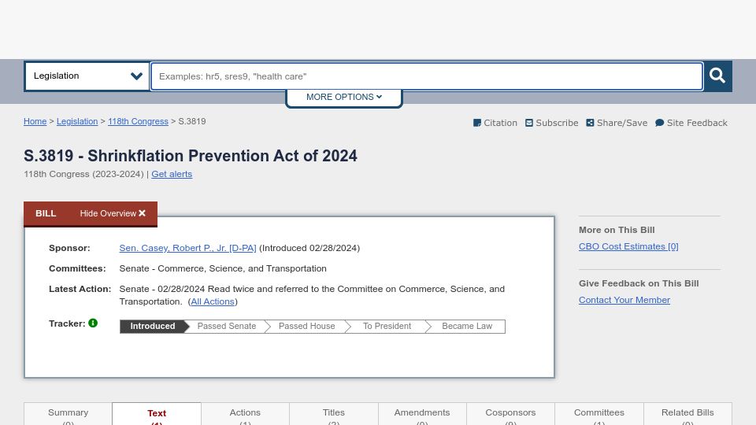Open 118th Congress breadcrumb link

[138, 121]
